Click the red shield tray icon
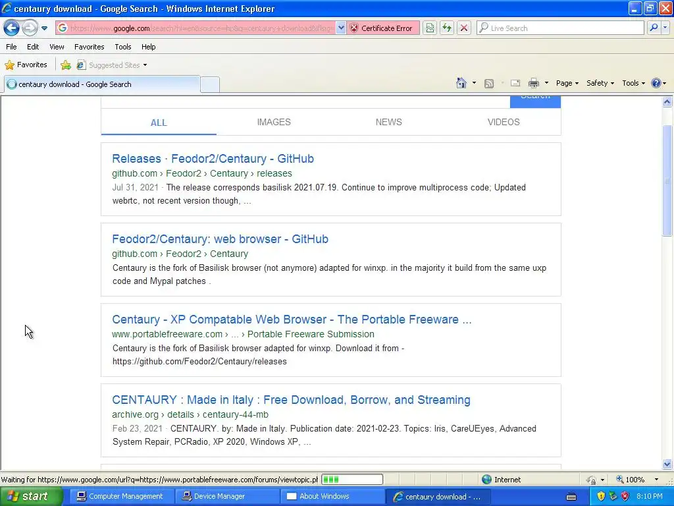The image size is (674, 506). [625, 496]
